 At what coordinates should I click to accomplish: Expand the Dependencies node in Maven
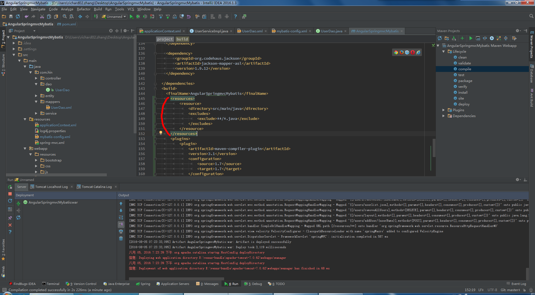(444, 116)
